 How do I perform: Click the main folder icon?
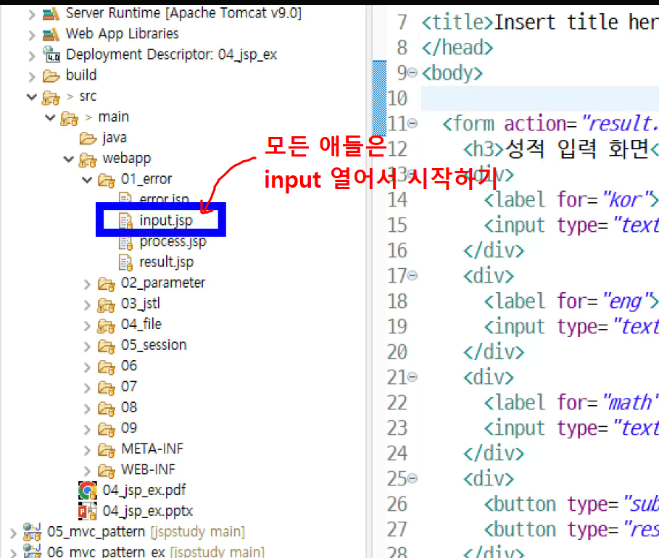(x=70, y=119)
